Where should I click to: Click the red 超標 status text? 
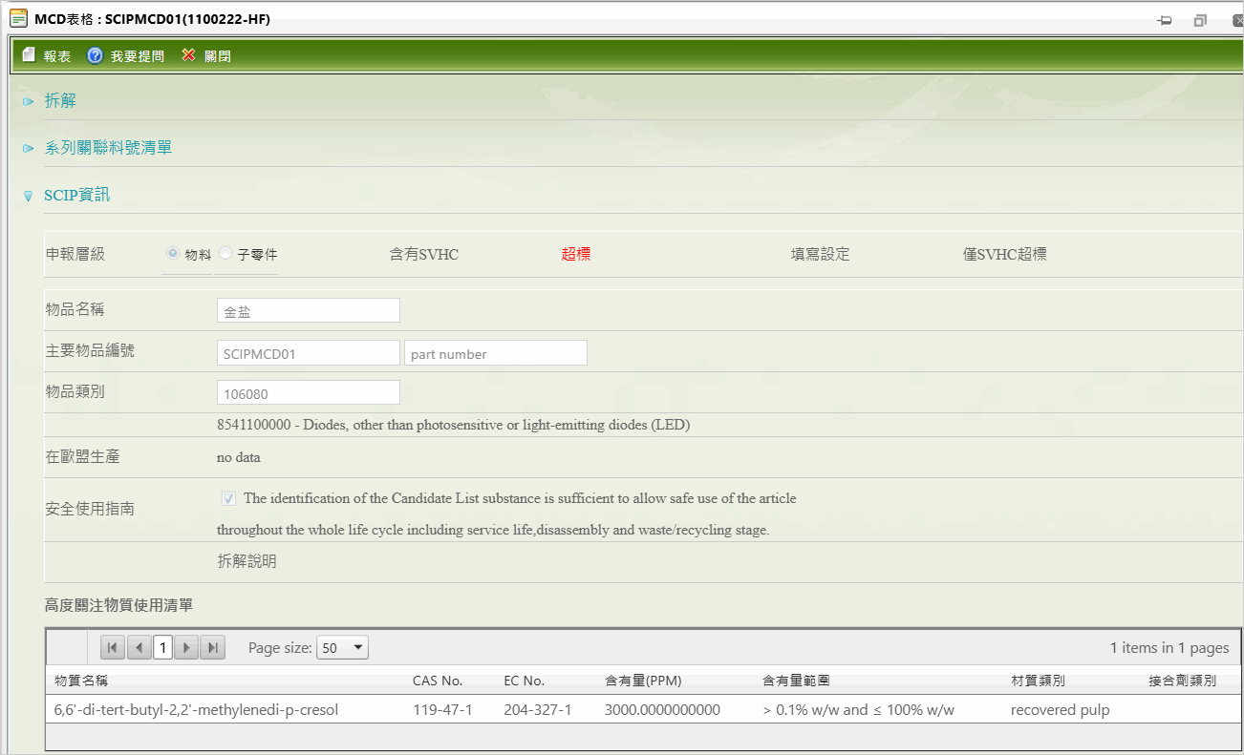pyautogui.click(x=576, y=254)
